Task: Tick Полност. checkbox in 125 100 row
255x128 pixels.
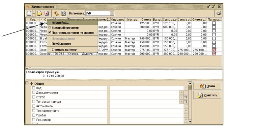Action: [x=214, y=23]
